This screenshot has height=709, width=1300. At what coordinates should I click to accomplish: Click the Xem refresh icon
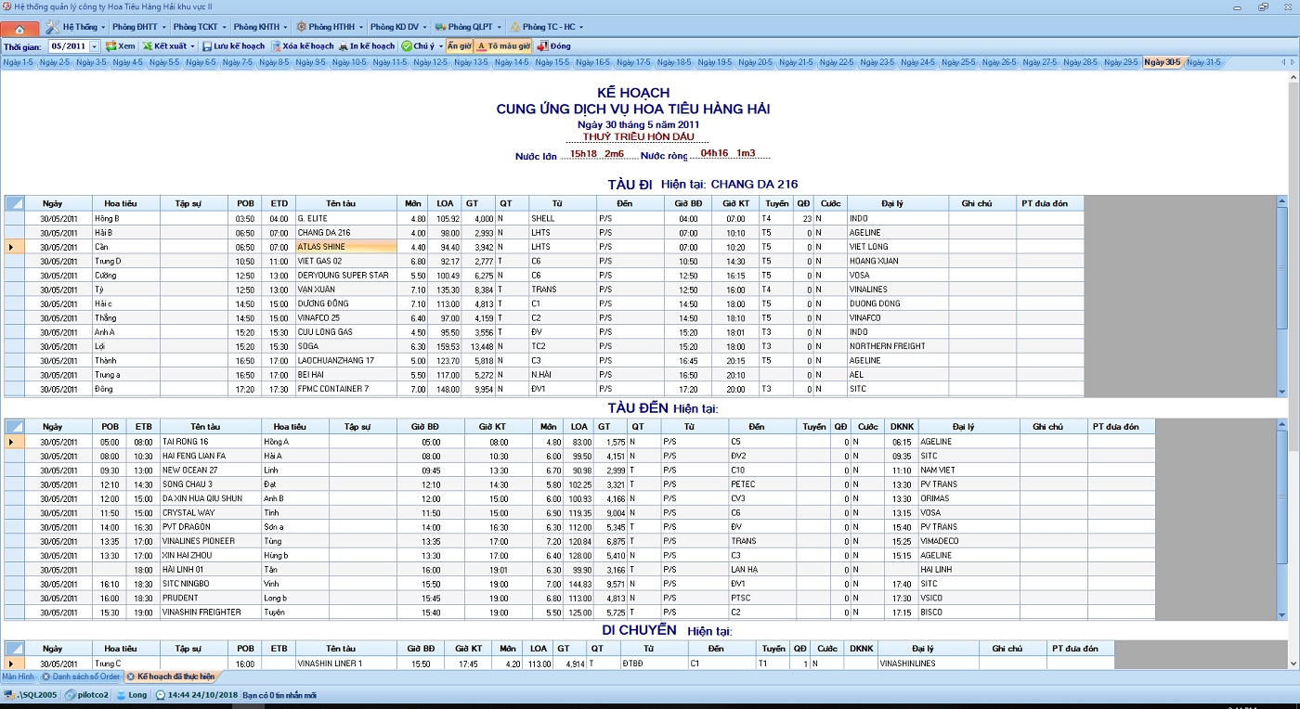(x=111, y=45)
